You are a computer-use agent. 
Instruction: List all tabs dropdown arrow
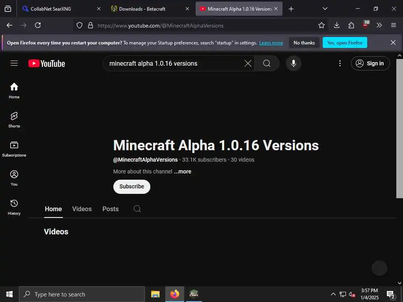(x=325, y=9)
